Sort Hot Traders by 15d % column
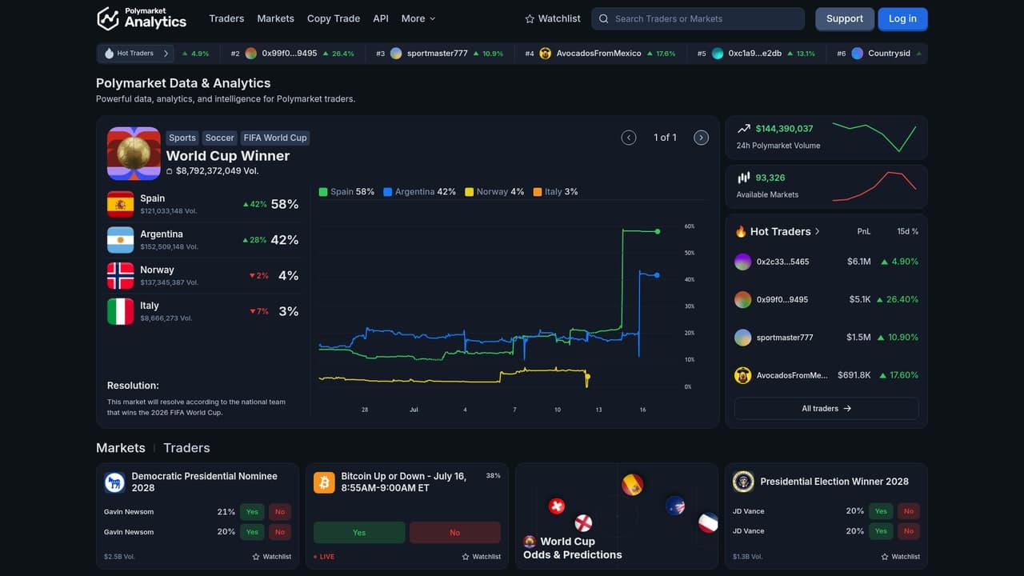Image resolution: width=1024 pixels, height=576 pixels. [907, 231]
